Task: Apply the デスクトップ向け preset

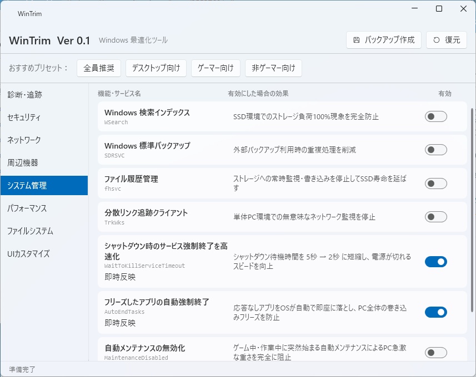Action: 156,68
